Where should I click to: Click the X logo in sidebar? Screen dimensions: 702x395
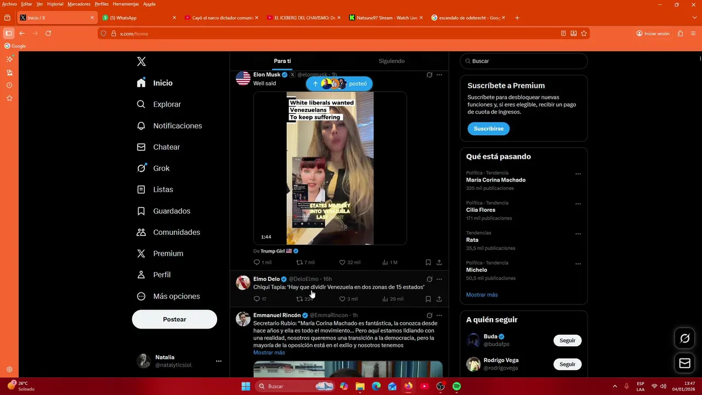(x=141, y=61)
